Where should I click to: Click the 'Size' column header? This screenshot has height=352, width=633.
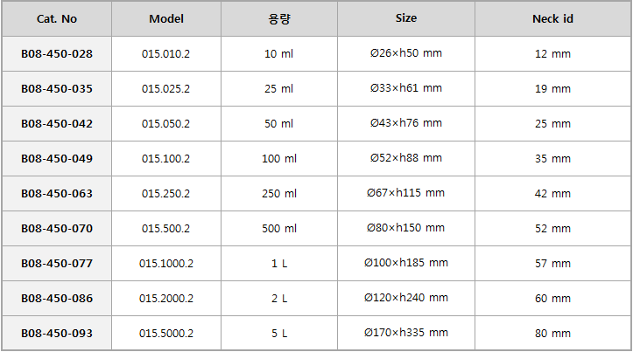(406, 19)
